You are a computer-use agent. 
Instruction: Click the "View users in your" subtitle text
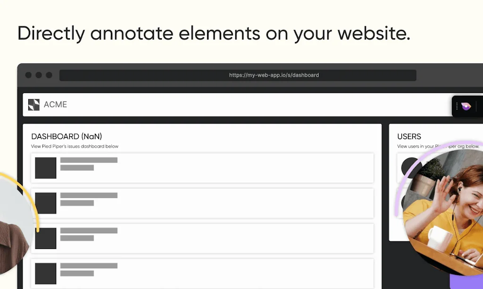415,147
